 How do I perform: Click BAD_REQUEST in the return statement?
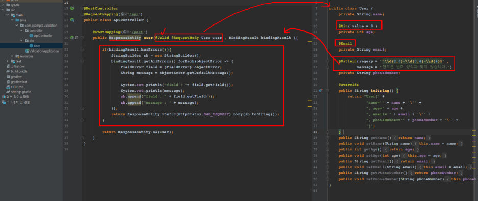(216, 114)
